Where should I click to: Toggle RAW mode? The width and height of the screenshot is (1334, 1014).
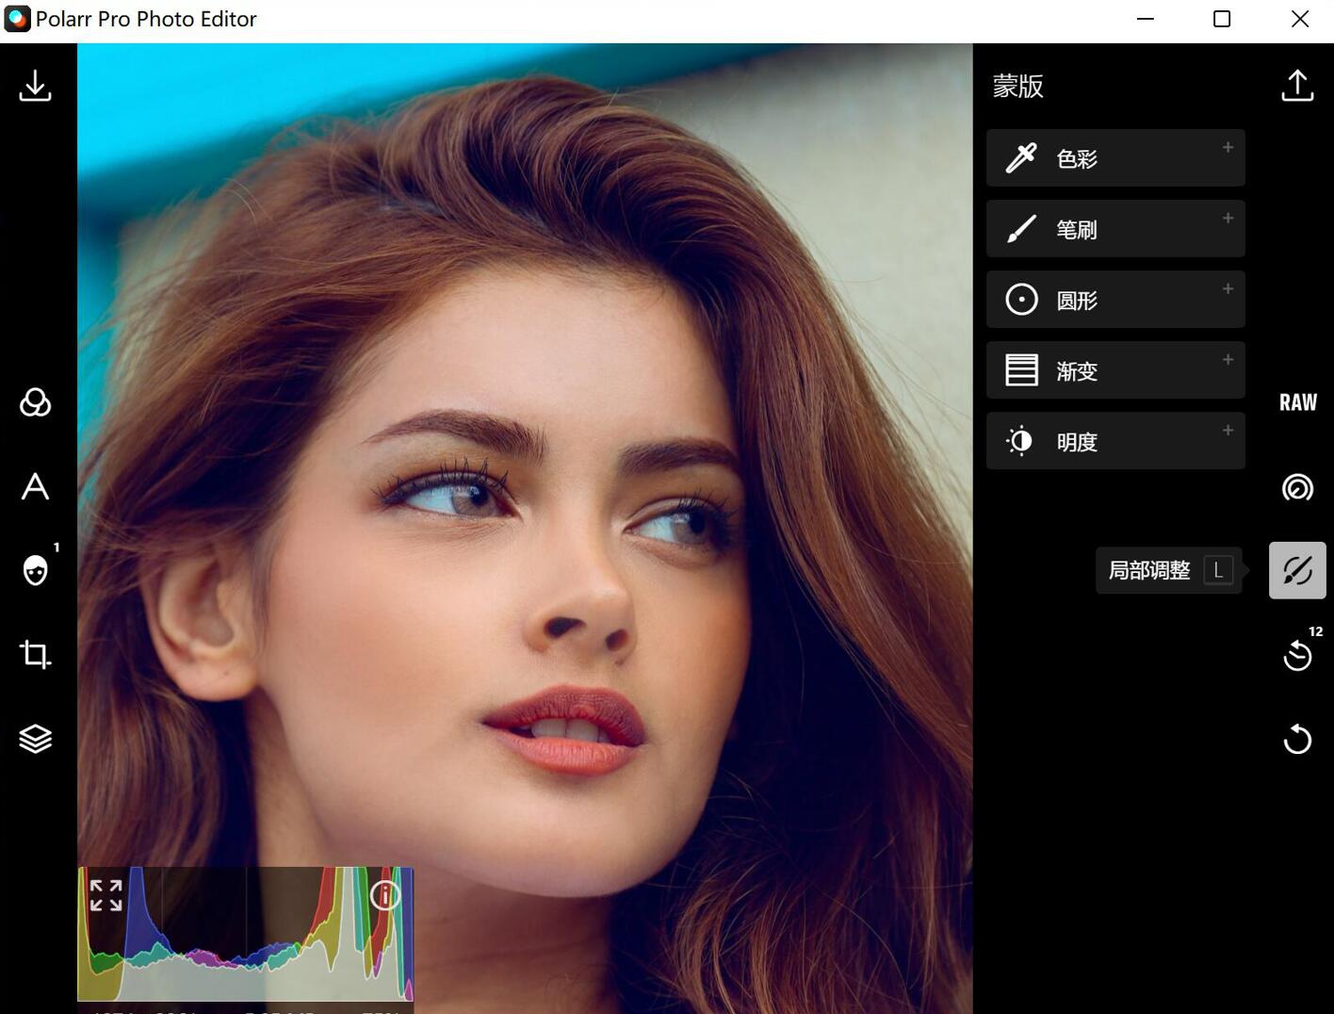coord(1297,402)
